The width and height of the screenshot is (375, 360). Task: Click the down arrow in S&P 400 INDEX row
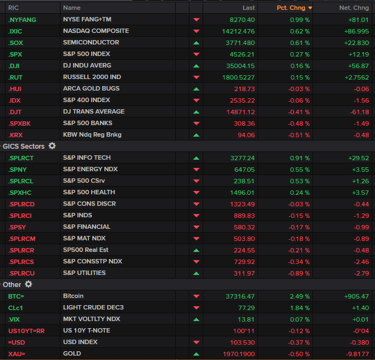click(x=197, y=100)
